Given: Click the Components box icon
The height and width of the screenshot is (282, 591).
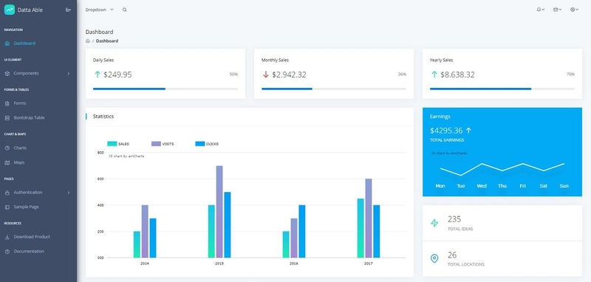Looking at the screenshot, I should (x=7, y=73).
